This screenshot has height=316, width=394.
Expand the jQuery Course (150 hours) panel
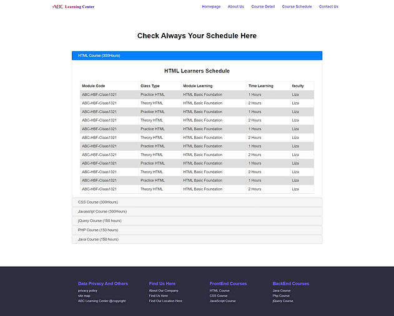[197, 221]
